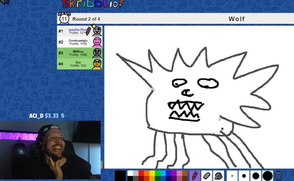Pick the dark green color swatch
Image resolution: width=294 pixels, height=181 pixels.
click(x=158, y=178)
